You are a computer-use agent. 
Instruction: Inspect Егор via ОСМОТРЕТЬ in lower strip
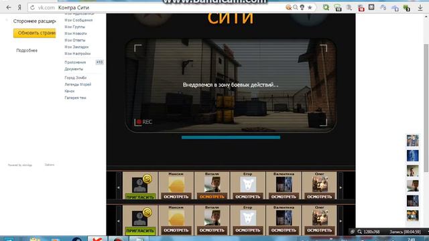pyautogui.click(x=247, y=230)
